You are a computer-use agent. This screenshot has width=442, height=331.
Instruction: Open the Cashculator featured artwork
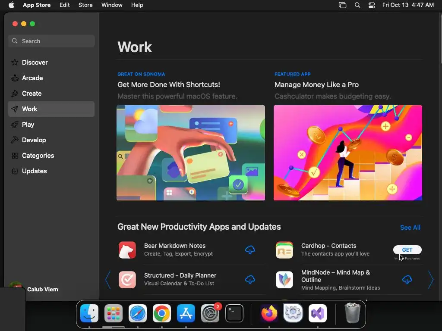coord(348,153)
